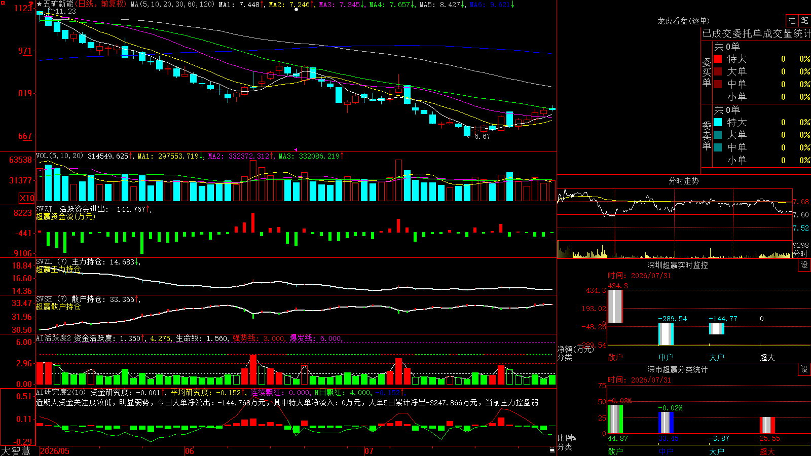Click the magenta triangle marker below the K-line chart
Screen dimensions: 811x456
coord(296,149)
